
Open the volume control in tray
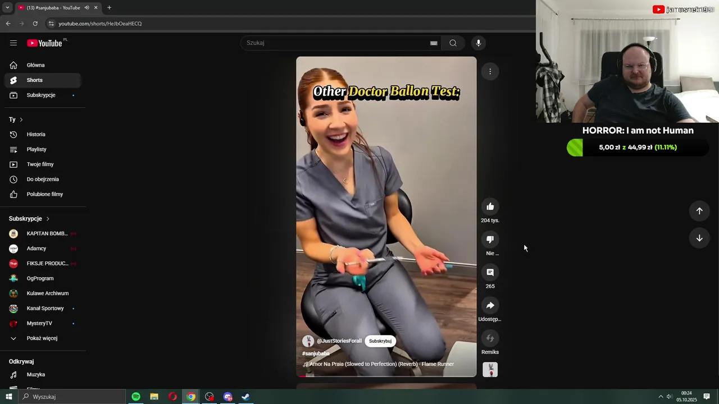pyautogui.click(x=670, y=397)
